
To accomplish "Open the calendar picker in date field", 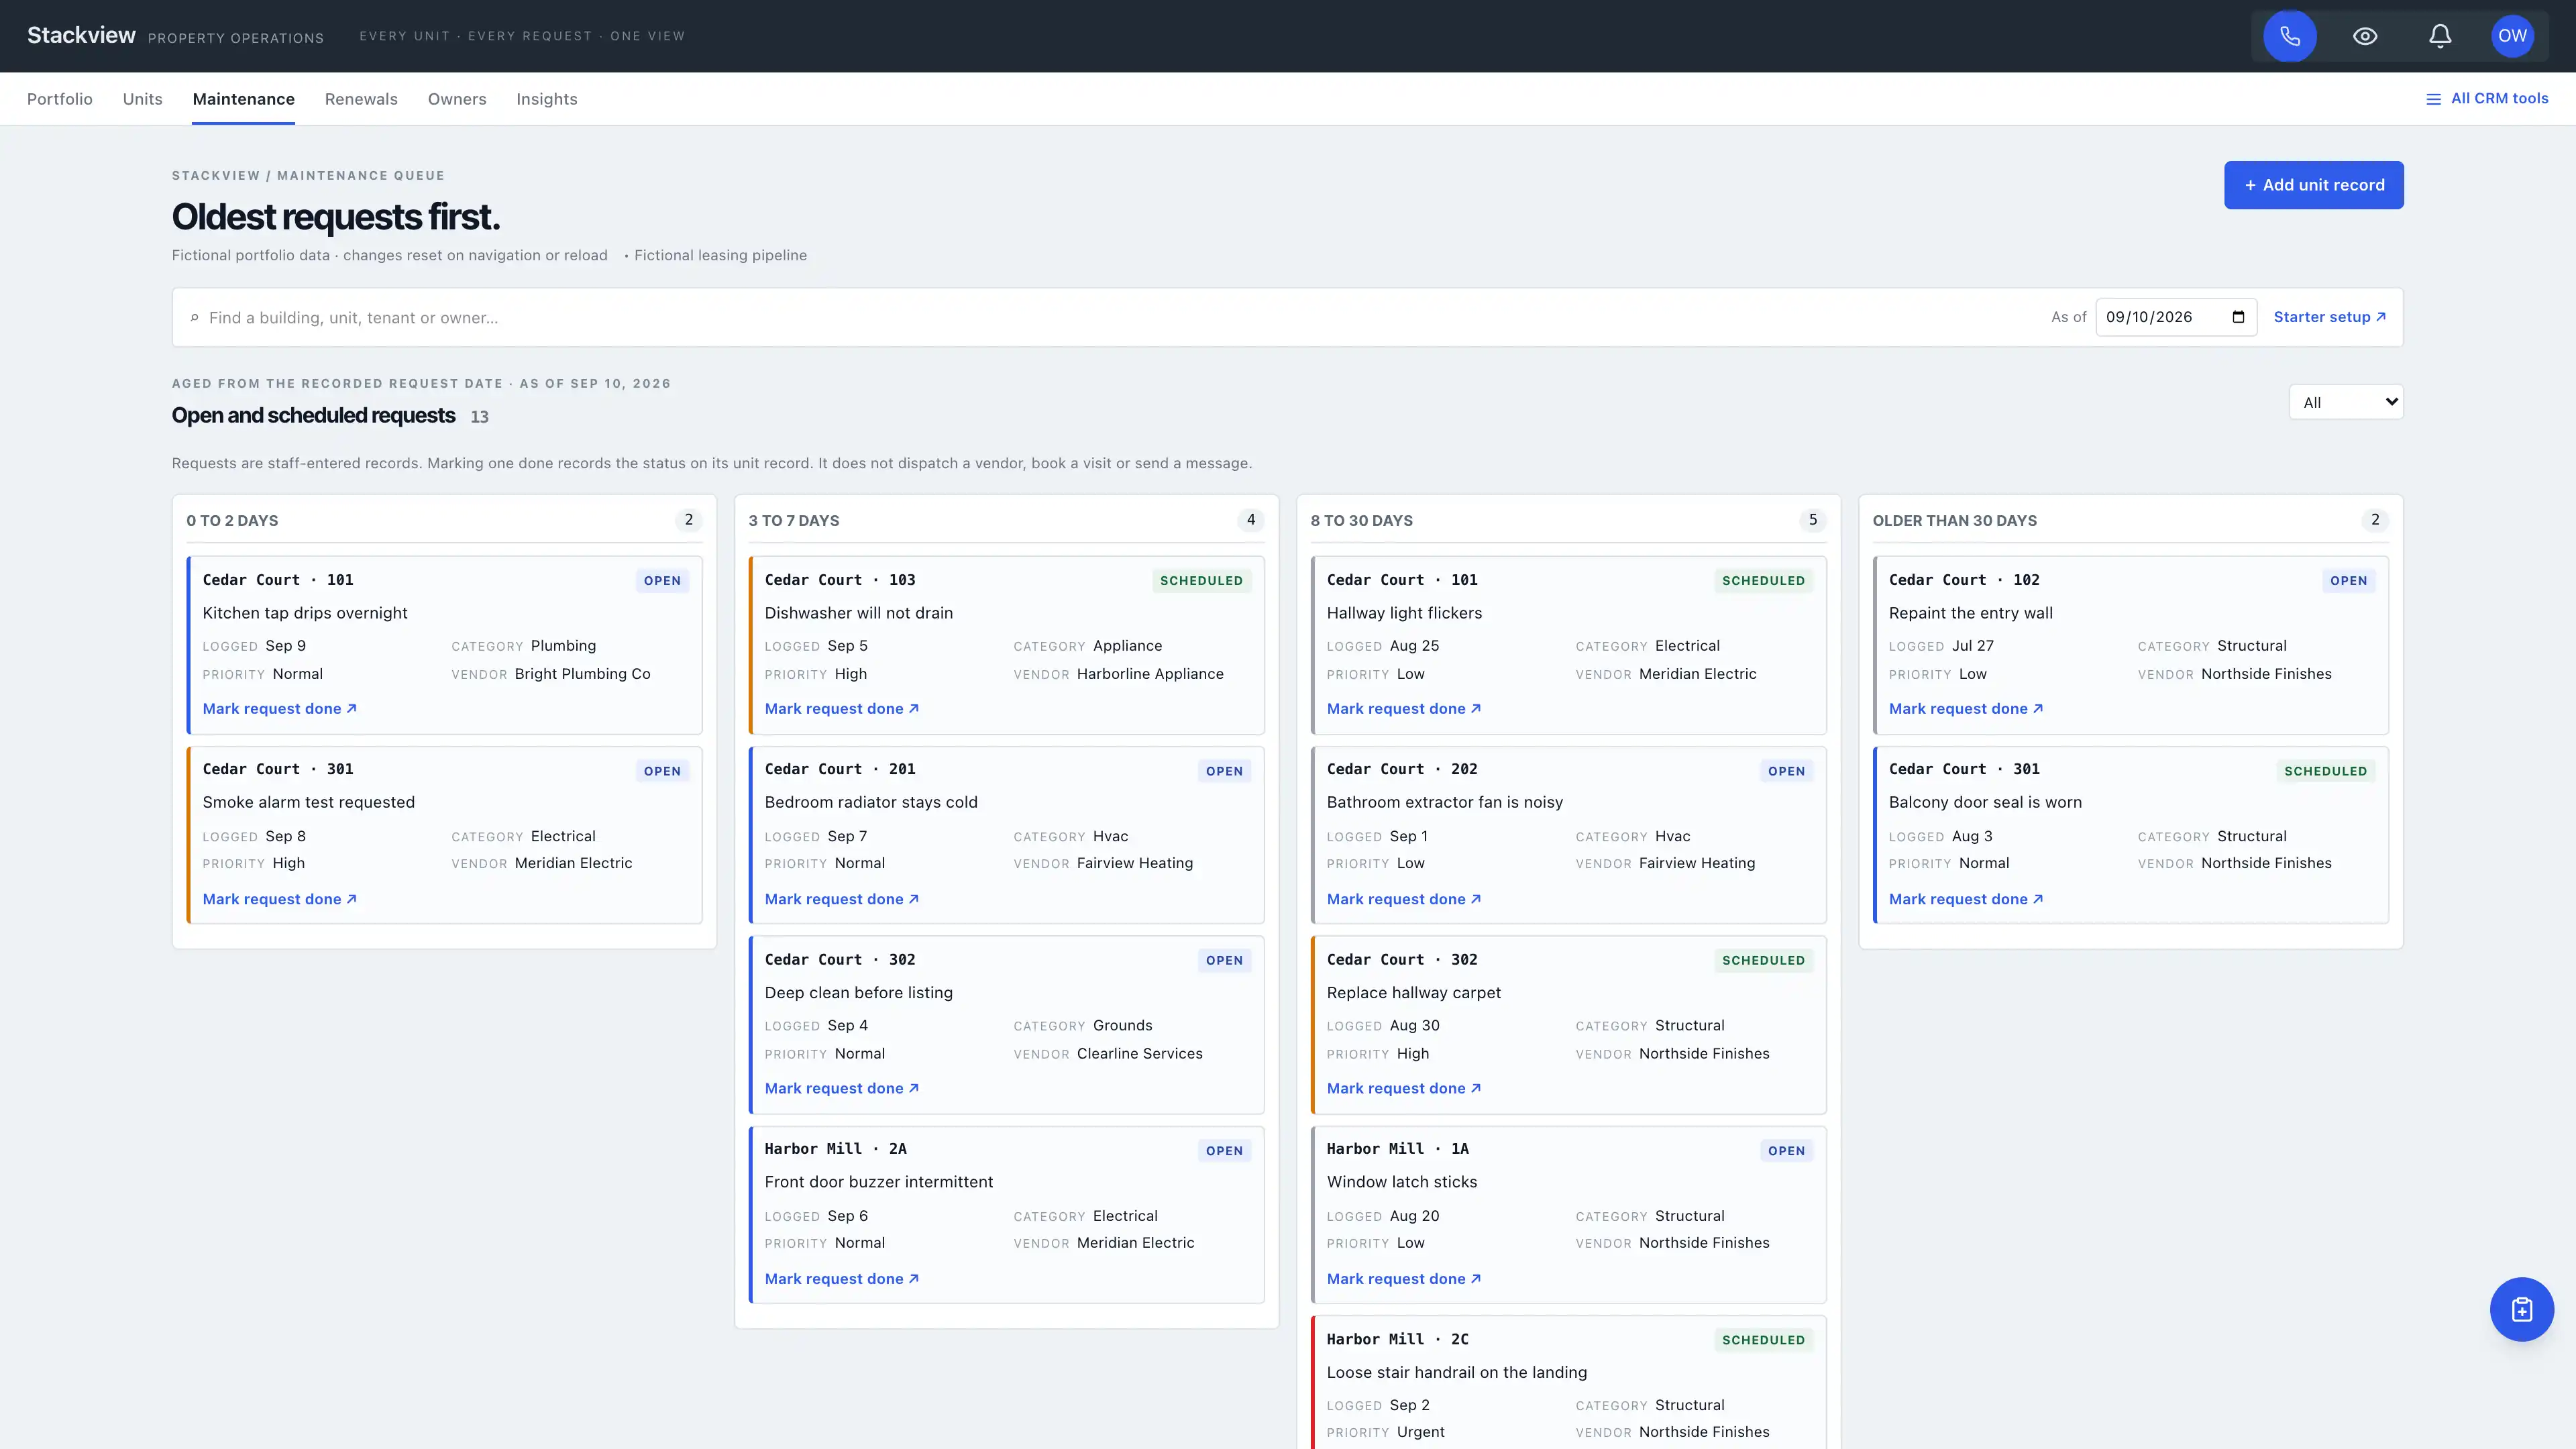I will (x=2238, y=317).
